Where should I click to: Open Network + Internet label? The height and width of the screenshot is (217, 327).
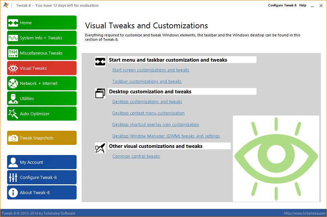click(x=38, y=84)
